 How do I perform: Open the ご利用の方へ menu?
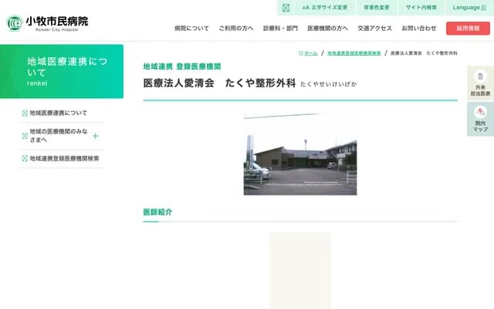[x=236, y=29]
